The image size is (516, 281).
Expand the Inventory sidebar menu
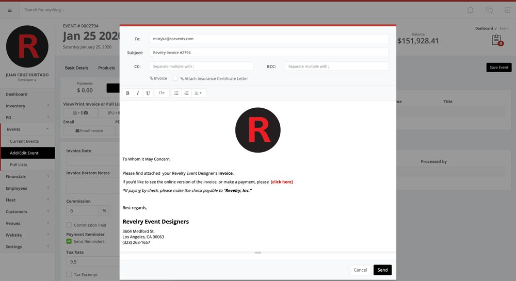click(27, 106)
